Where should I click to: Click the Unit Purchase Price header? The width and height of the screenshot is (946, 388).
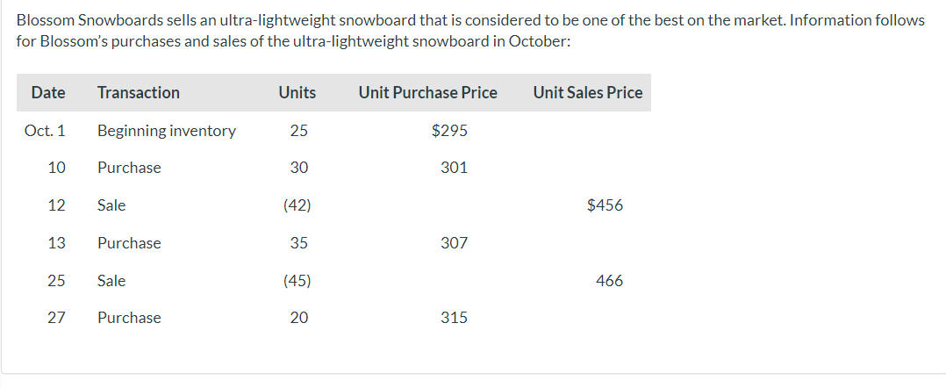(x=427, y=93)
